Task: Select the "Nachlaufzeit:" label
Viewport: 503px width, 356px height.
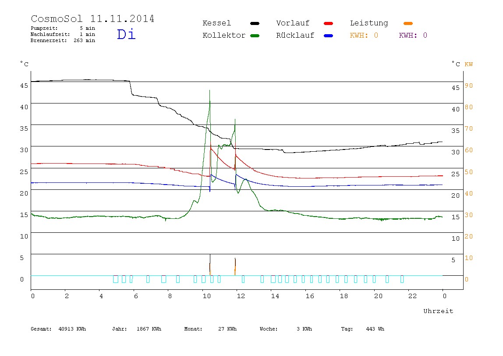Action: [50, 34]
